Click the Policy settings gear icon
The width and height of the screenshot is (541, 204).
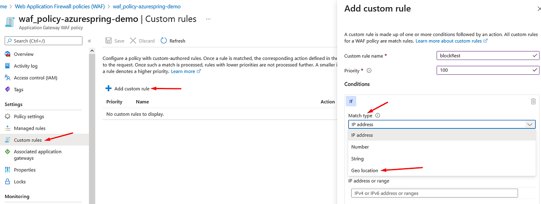(x=7, y=116)
